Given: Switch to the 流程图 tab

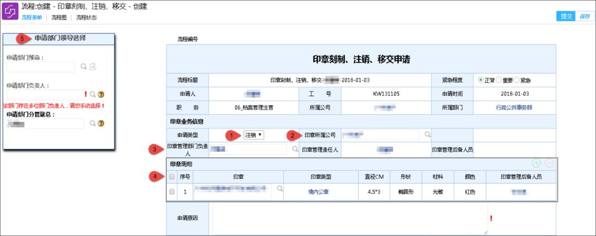Looking at the screenshot, I should (59, 17).
